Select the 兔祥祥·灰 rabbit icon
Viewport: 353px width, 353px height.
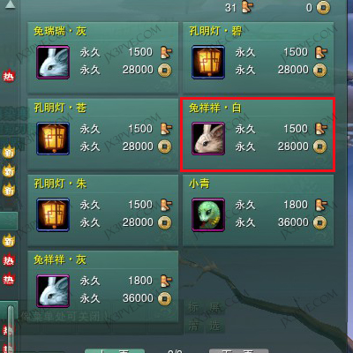click(x=53, y=291)
